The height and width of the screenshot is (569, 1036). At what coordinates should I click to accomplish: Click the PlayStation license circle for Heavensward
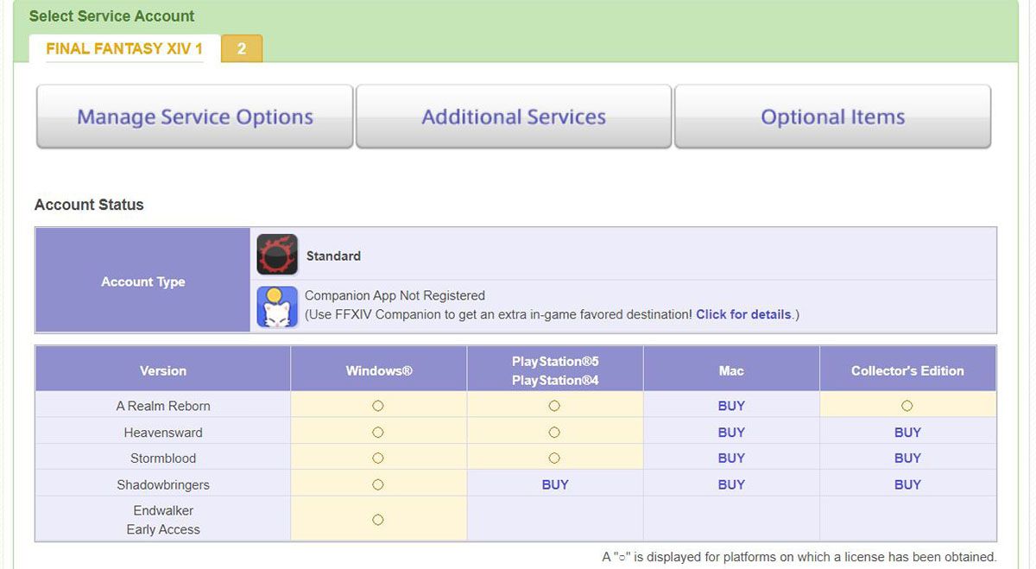(x=554, y=432)
